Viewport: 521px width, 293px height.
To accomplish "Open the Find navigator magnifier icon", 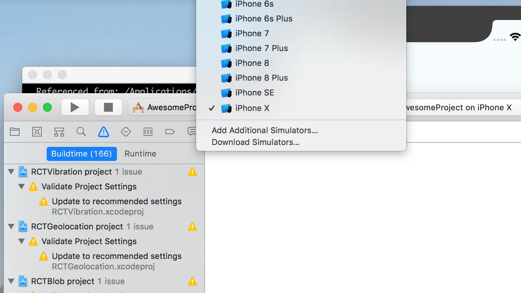I will (81, 131).
